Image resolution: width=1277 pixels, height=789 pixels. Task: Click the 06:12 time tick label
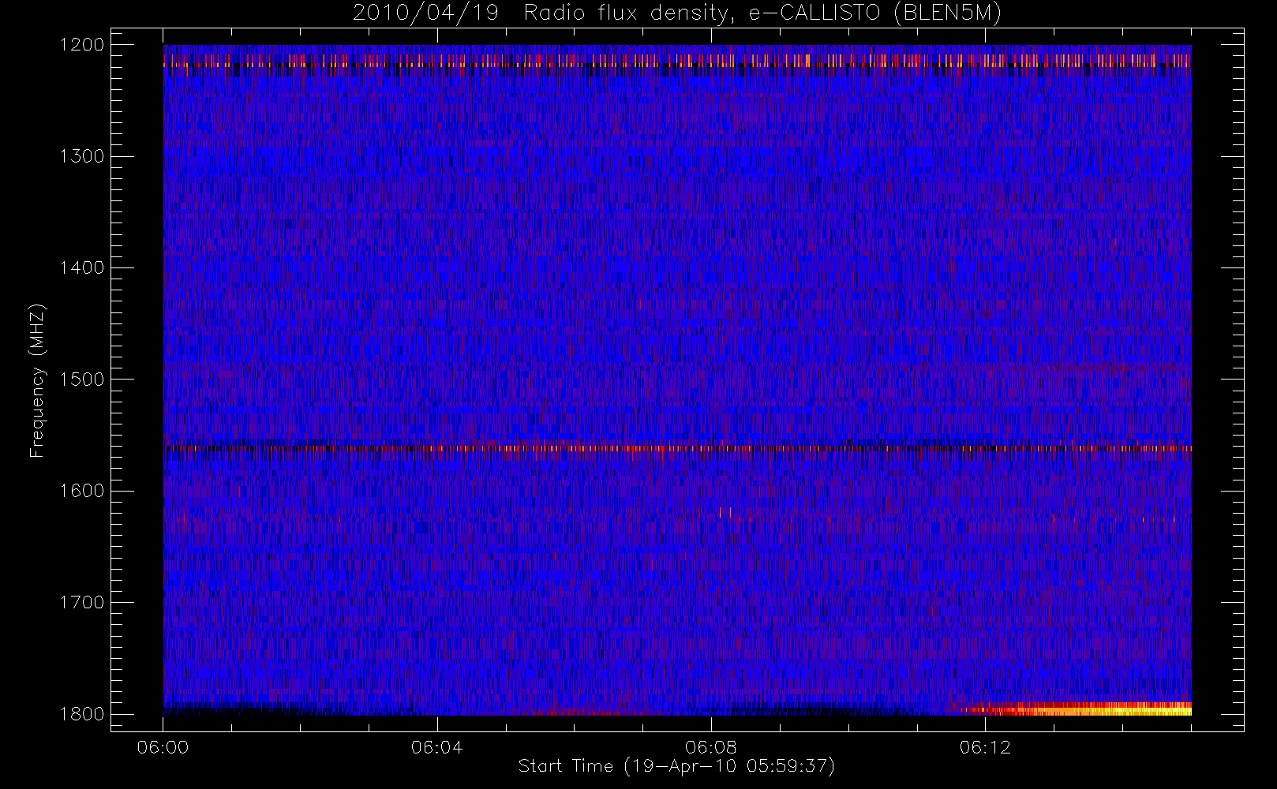pos(985,747)
